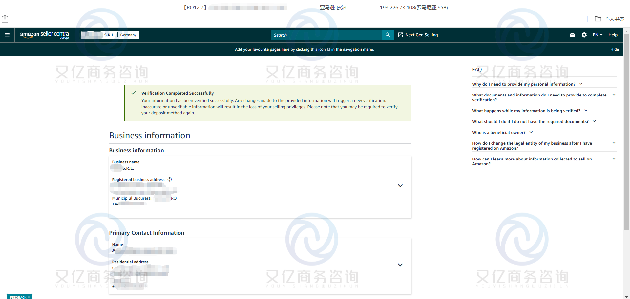Screen dimensions: 630x299
Task: Hide the favourite pages banner
Action: point(614,49)
